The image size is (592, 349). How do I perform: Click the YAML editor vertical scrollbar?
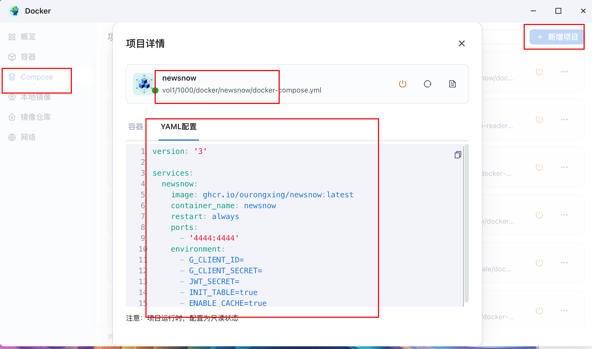coord(467,224)
